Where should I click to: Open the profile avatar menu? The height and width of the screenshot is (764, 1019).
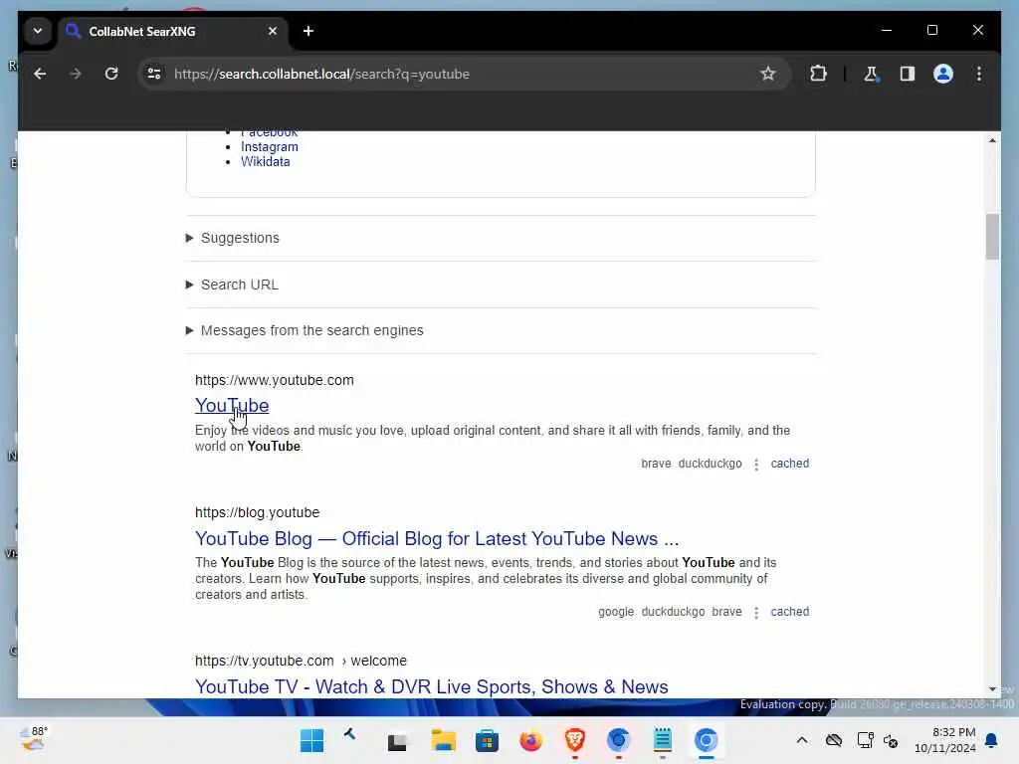943,74
